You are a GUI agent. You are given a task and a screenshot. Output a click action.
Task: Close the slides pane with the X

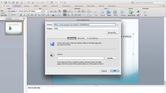point(24,19)
